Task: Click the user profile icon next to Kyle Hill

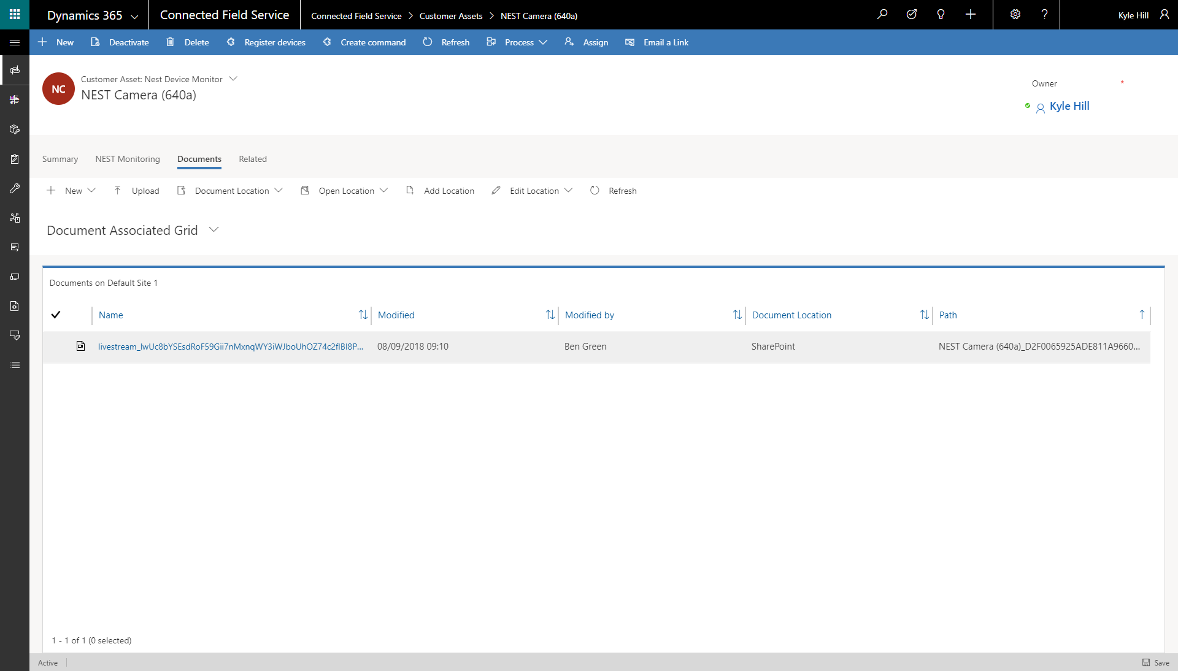Action: [x=1164, y=15]
